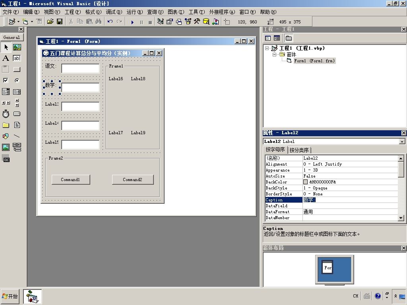Click the Form Layout Window toolbar icon
407x305 pixels.
coord(179,21)
